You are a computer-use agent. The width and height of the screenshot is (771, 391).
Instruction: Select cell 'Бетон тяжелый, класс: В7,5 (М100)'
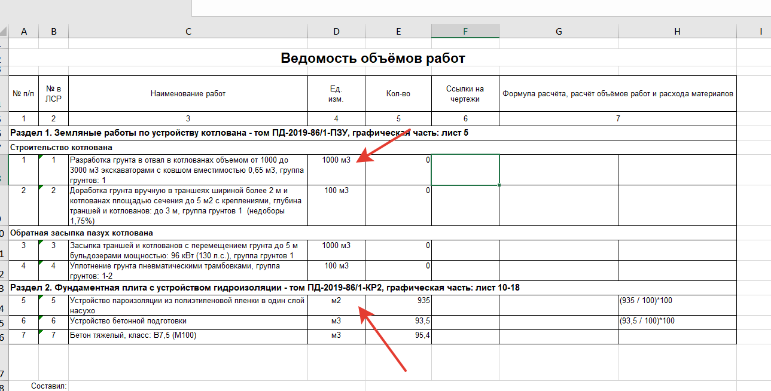coord(188,336)
